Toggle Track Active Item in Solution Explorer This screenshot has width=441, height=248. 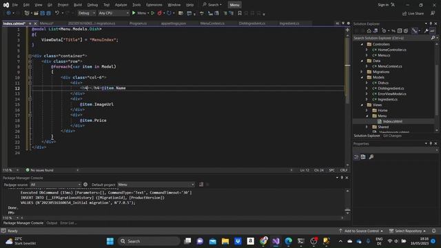point(415,31)
